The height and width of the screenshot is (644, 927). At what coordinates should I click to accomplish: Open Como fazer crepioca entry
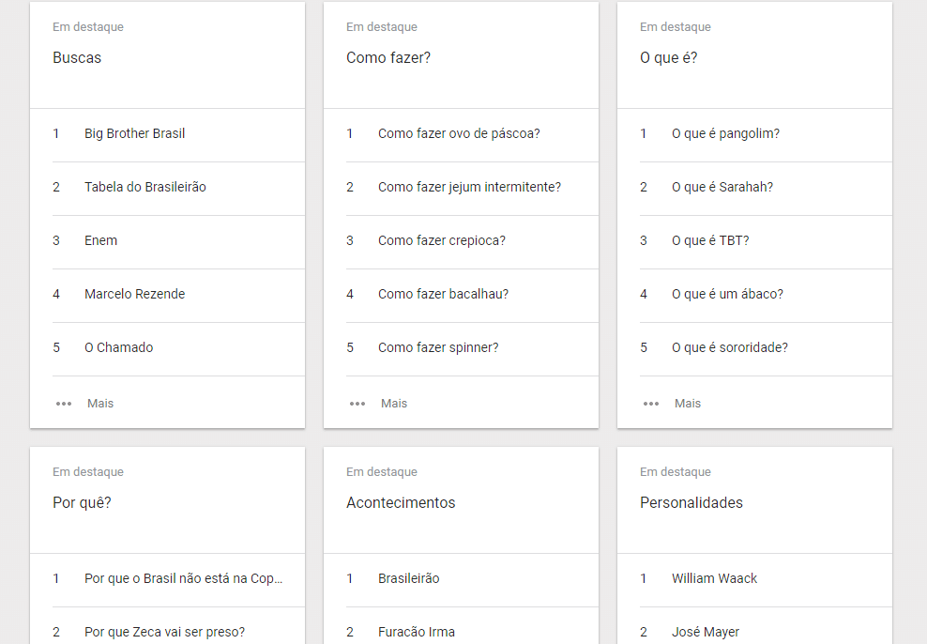point(442,240)
